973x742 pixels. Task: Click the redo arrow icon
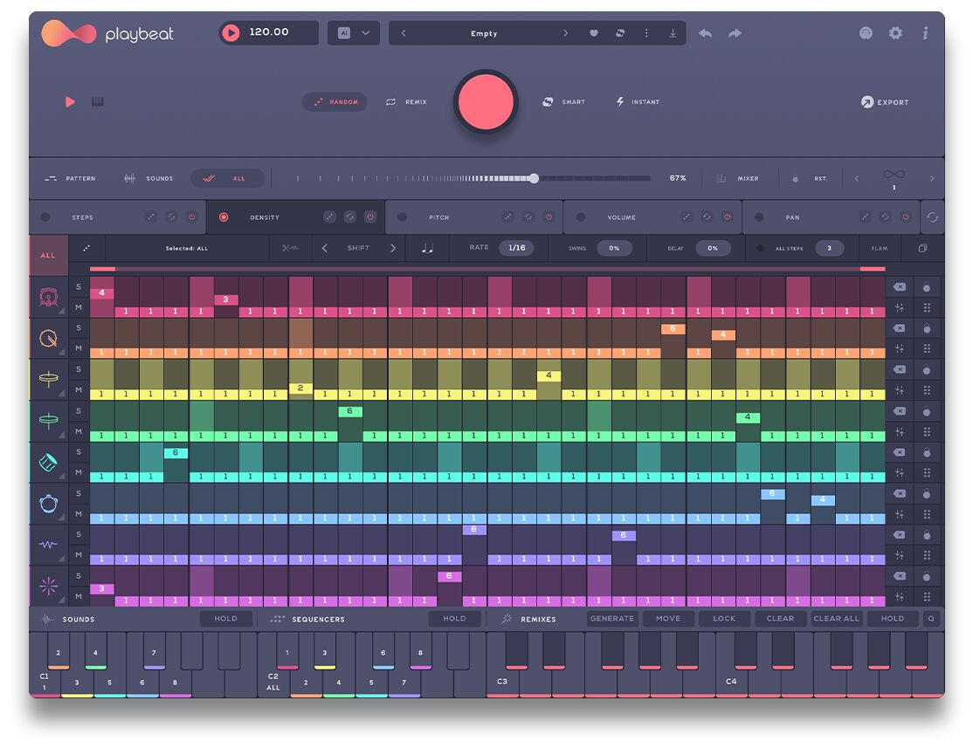(x=735, y=33)
